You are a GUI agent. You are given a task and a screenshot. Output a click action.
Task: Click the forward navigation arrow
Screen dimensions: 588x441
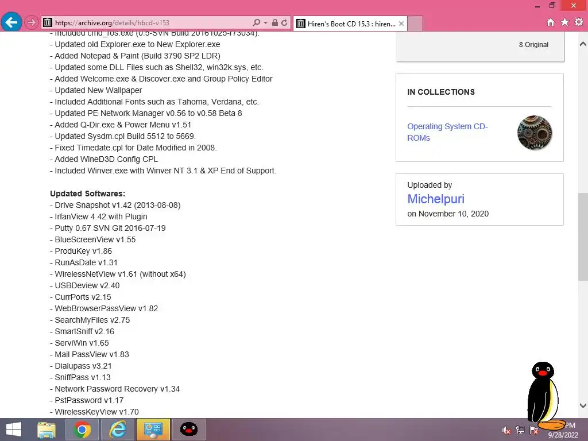pyautogui.click(x=32, y=22)
